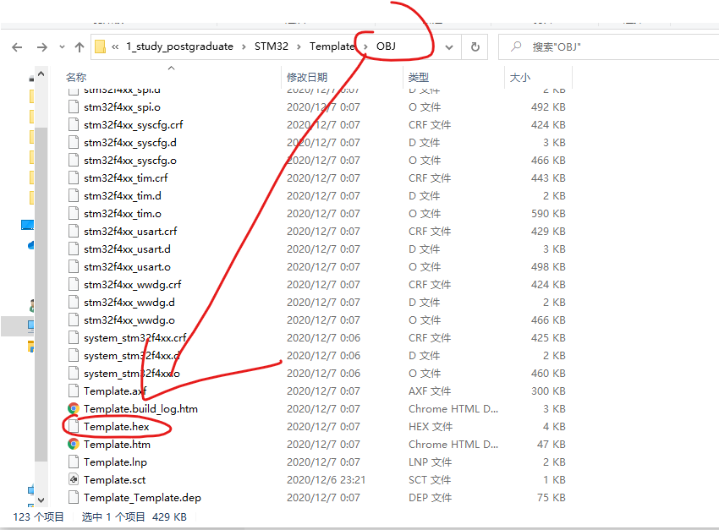The width and height of the screenshot is (719, 530).
Task: Select file icon of stm32f4xx_spi.o
Action: point(74,107)
